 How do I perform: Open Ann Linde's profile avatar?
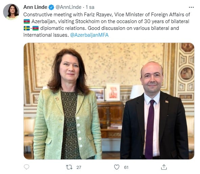point(11,12)
